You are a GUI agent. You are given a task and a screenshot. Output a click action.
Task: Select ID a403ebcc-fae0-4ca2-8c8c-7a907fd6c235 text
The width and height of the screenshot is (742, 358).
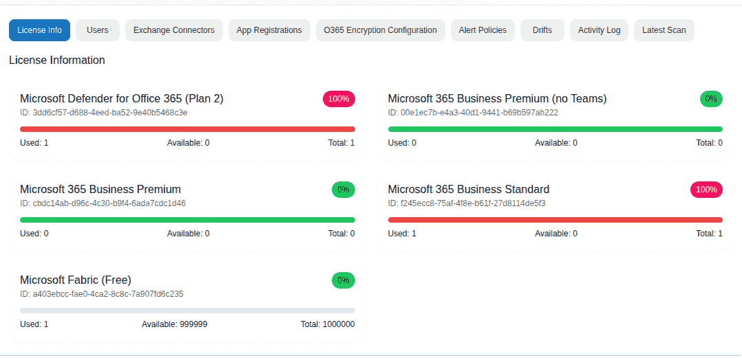pos(102,294)
